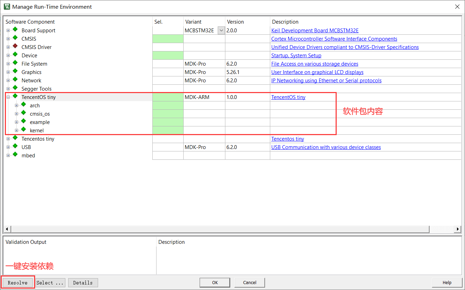Close the Manage Run-Time Environment window
The image size is (465, 290).
(x=457, y=7)
